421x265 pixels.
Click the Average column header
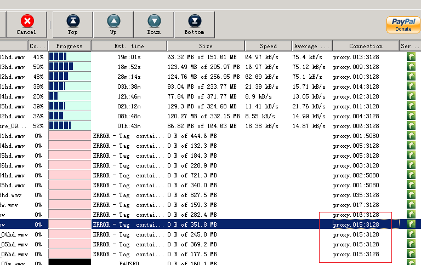click(x=312, y=46)
